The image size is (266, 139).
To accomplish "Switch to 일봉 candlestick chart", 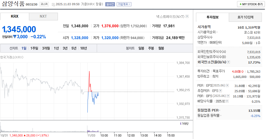I will point(141,48).
